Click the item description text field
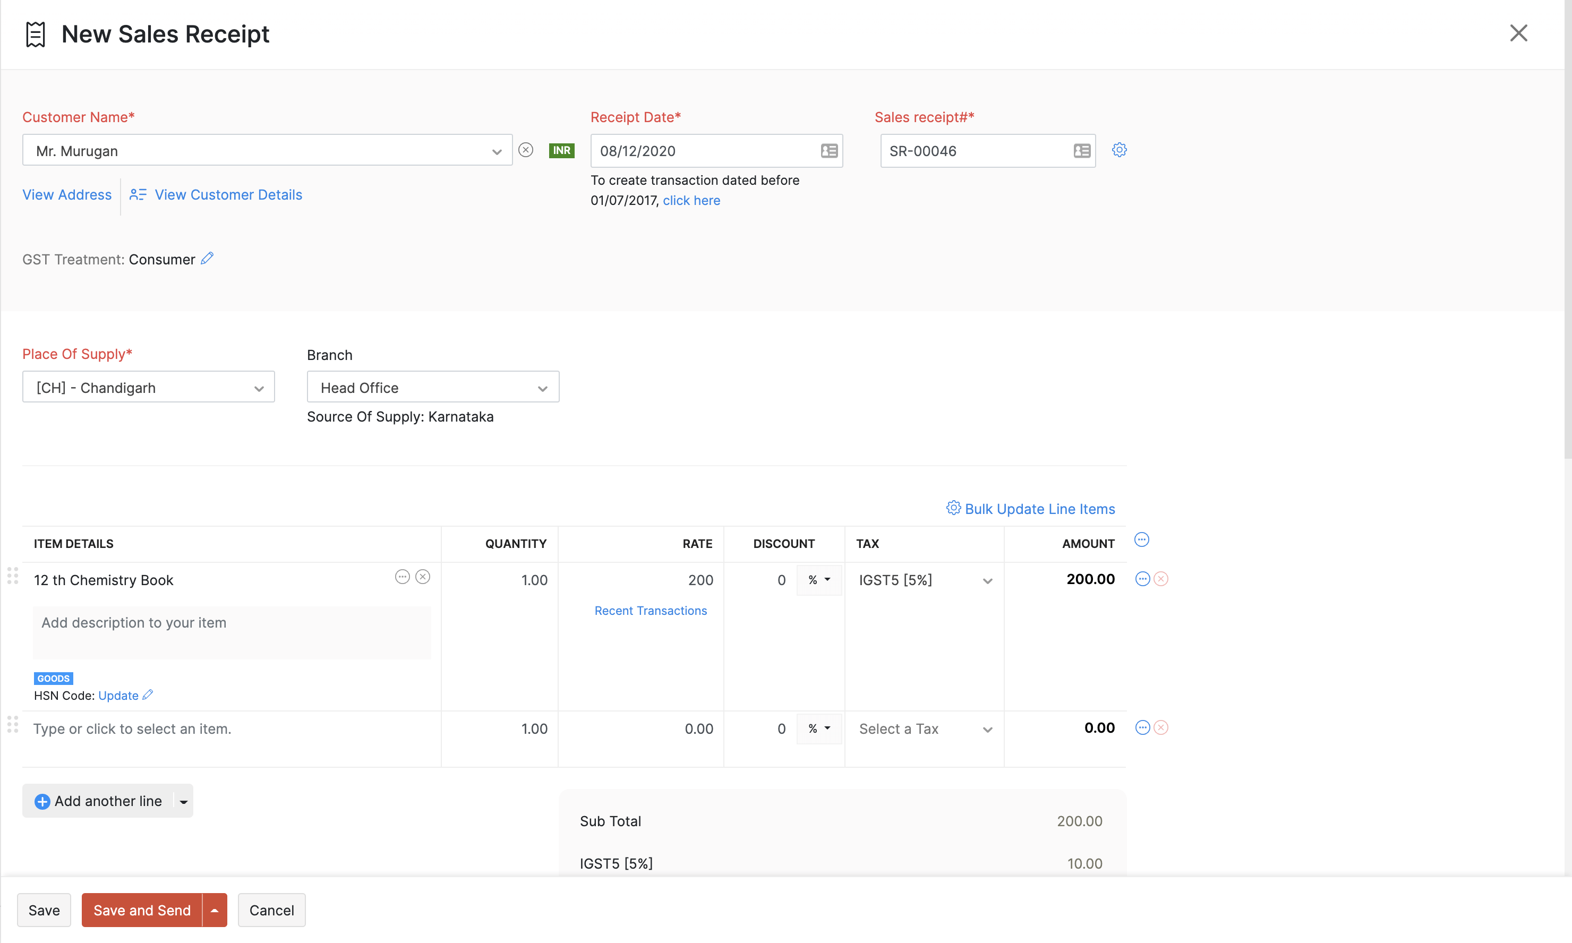 click(232, 632)
